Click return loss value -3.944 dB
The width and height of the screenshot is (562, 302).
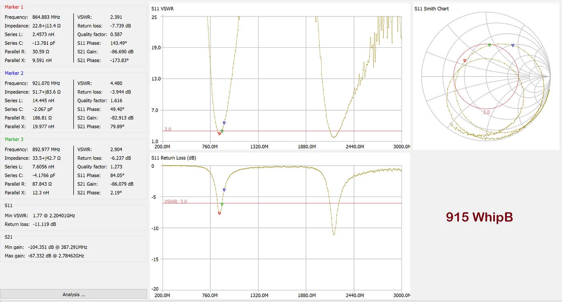120,92
